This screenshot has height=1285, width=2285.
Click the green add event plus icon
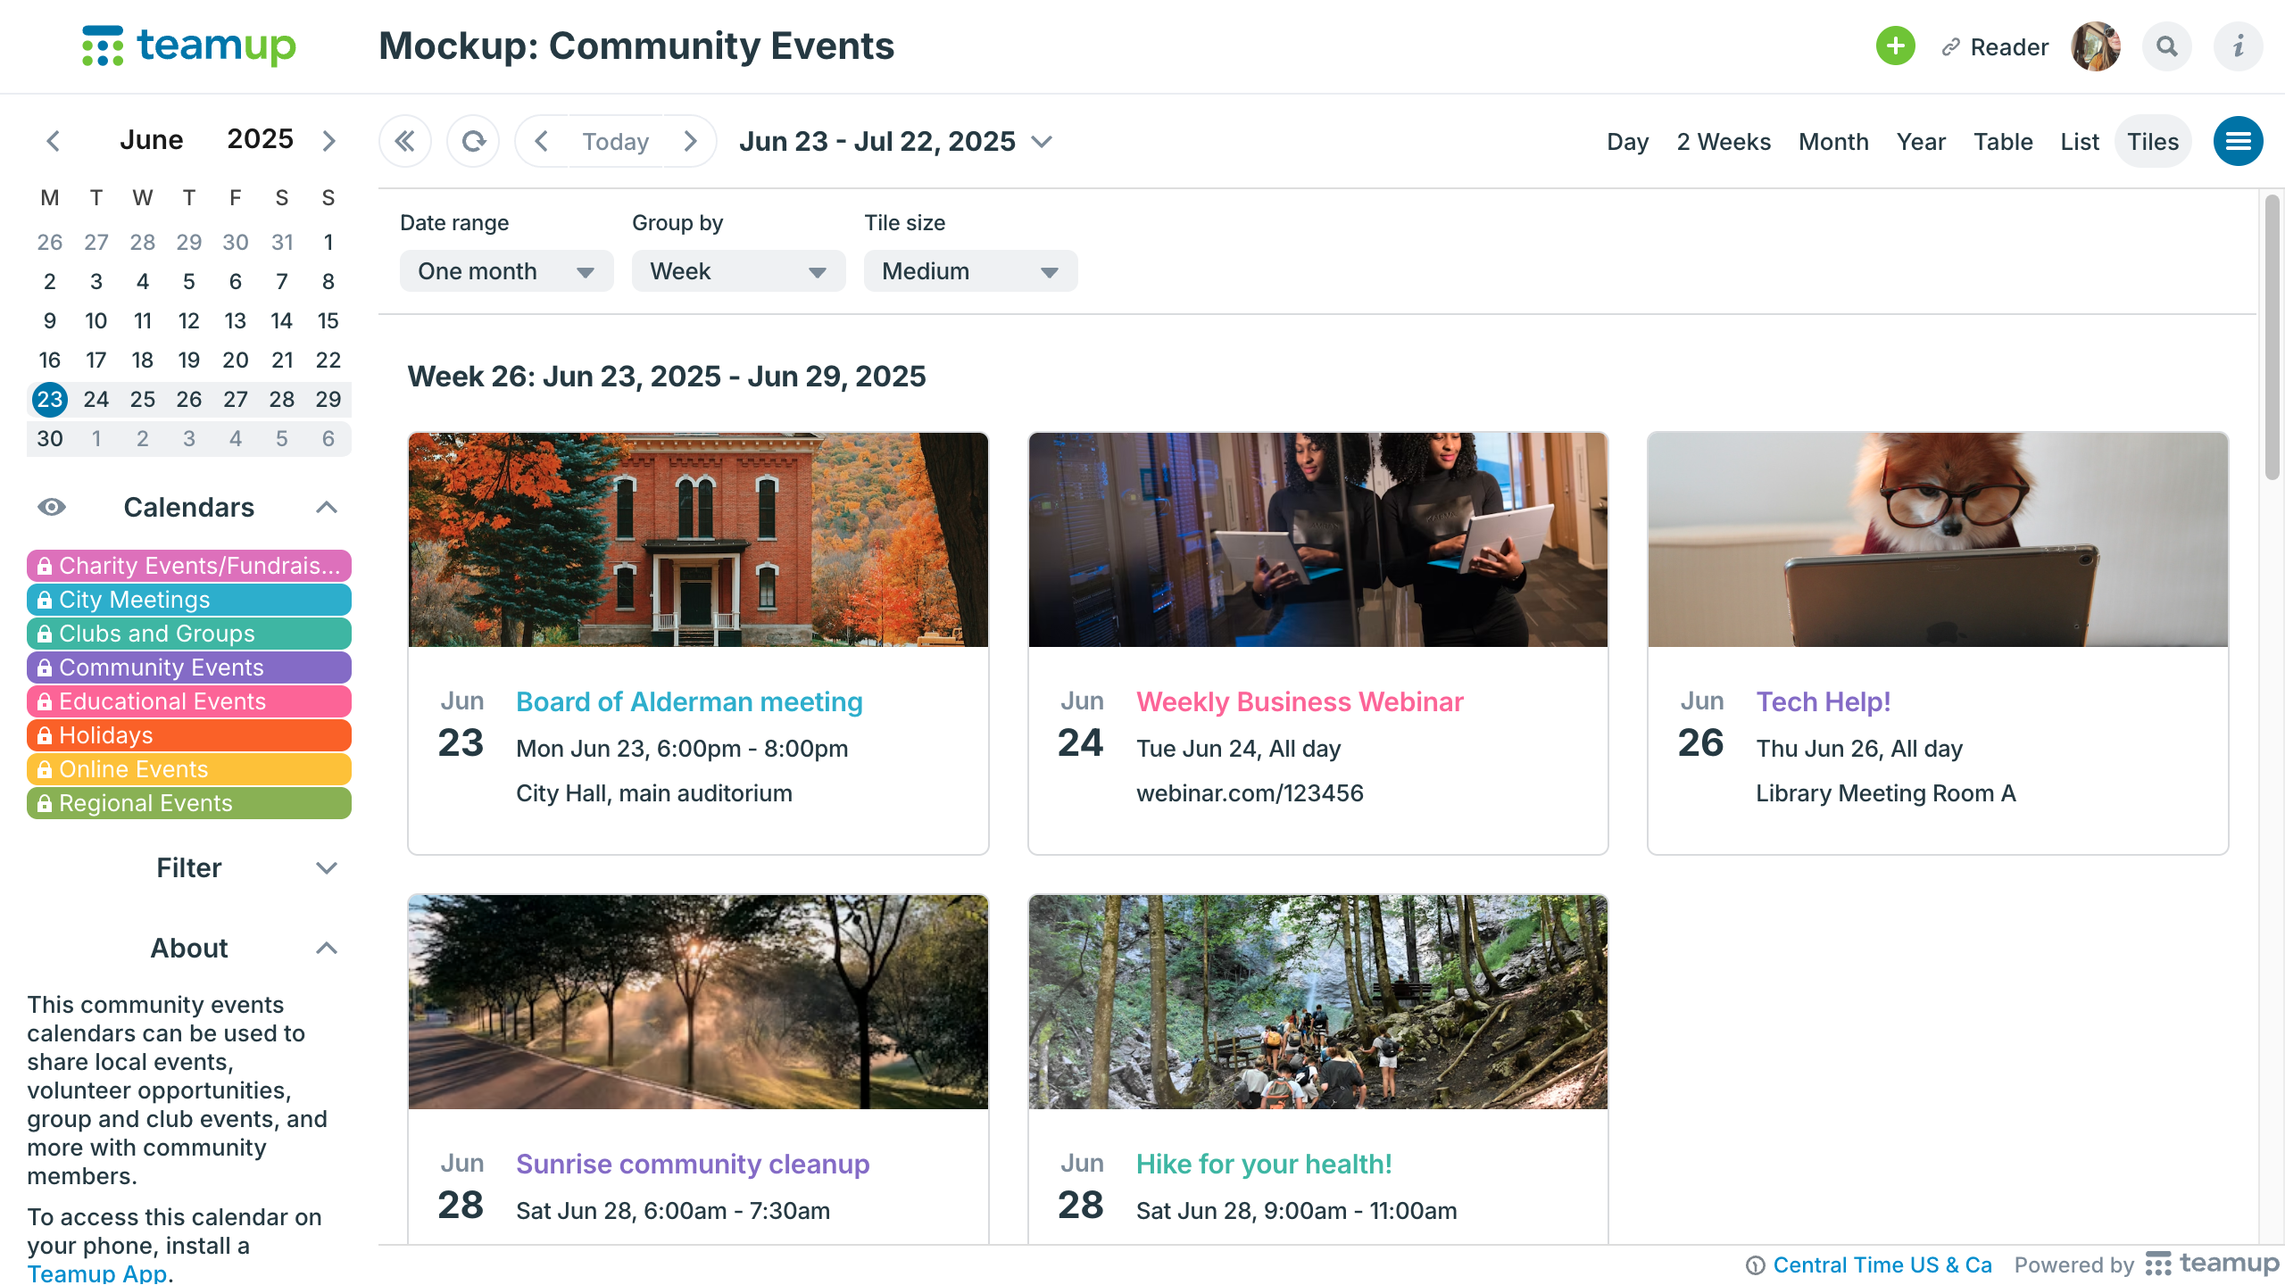point(1895,46)
